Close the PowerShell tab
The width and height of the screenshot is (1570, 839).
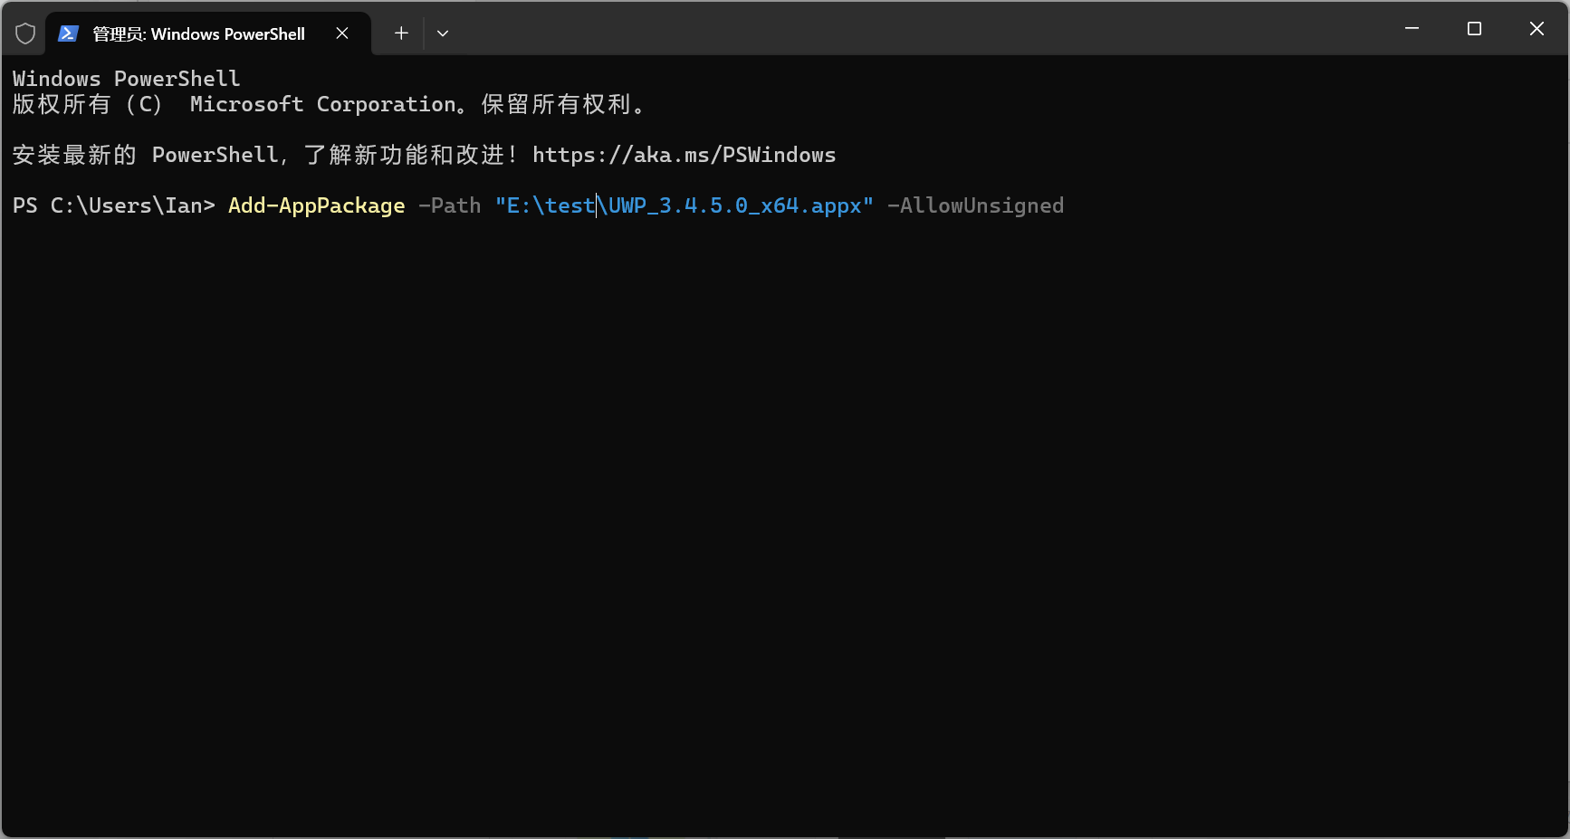(341, 33)
